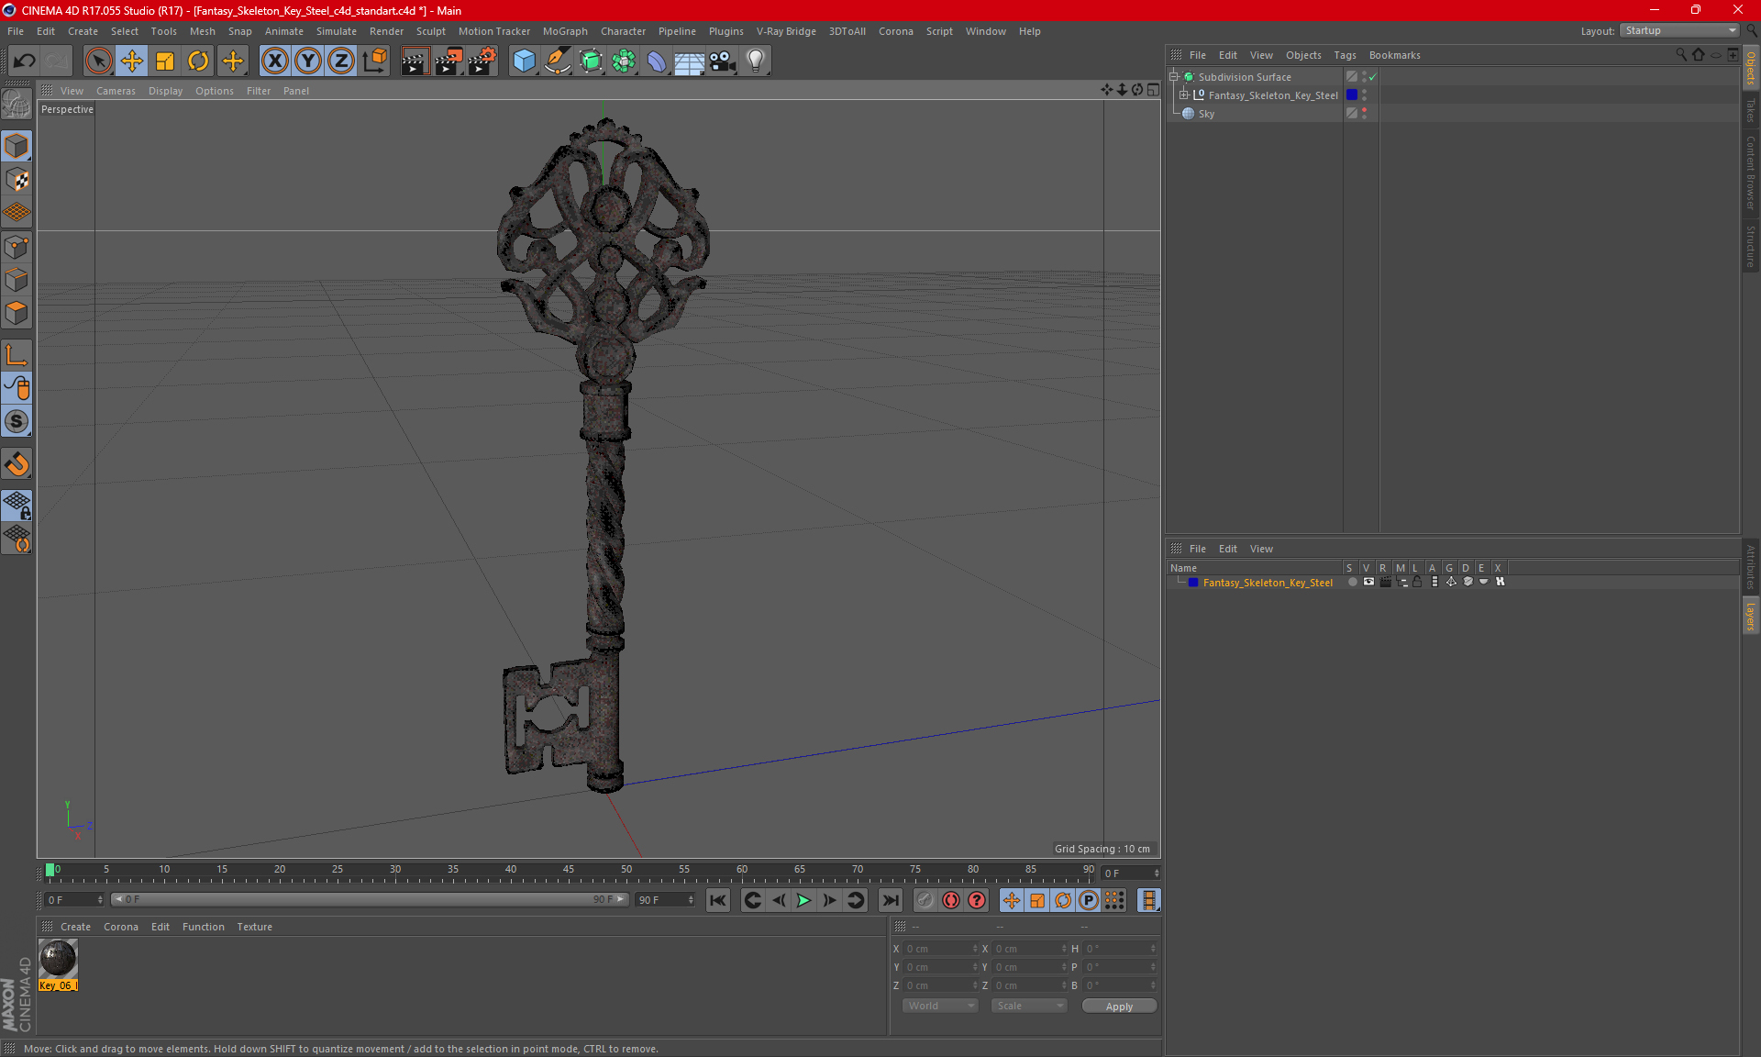
Task: Open the MoGraph menu
Action: coord(565,31)
